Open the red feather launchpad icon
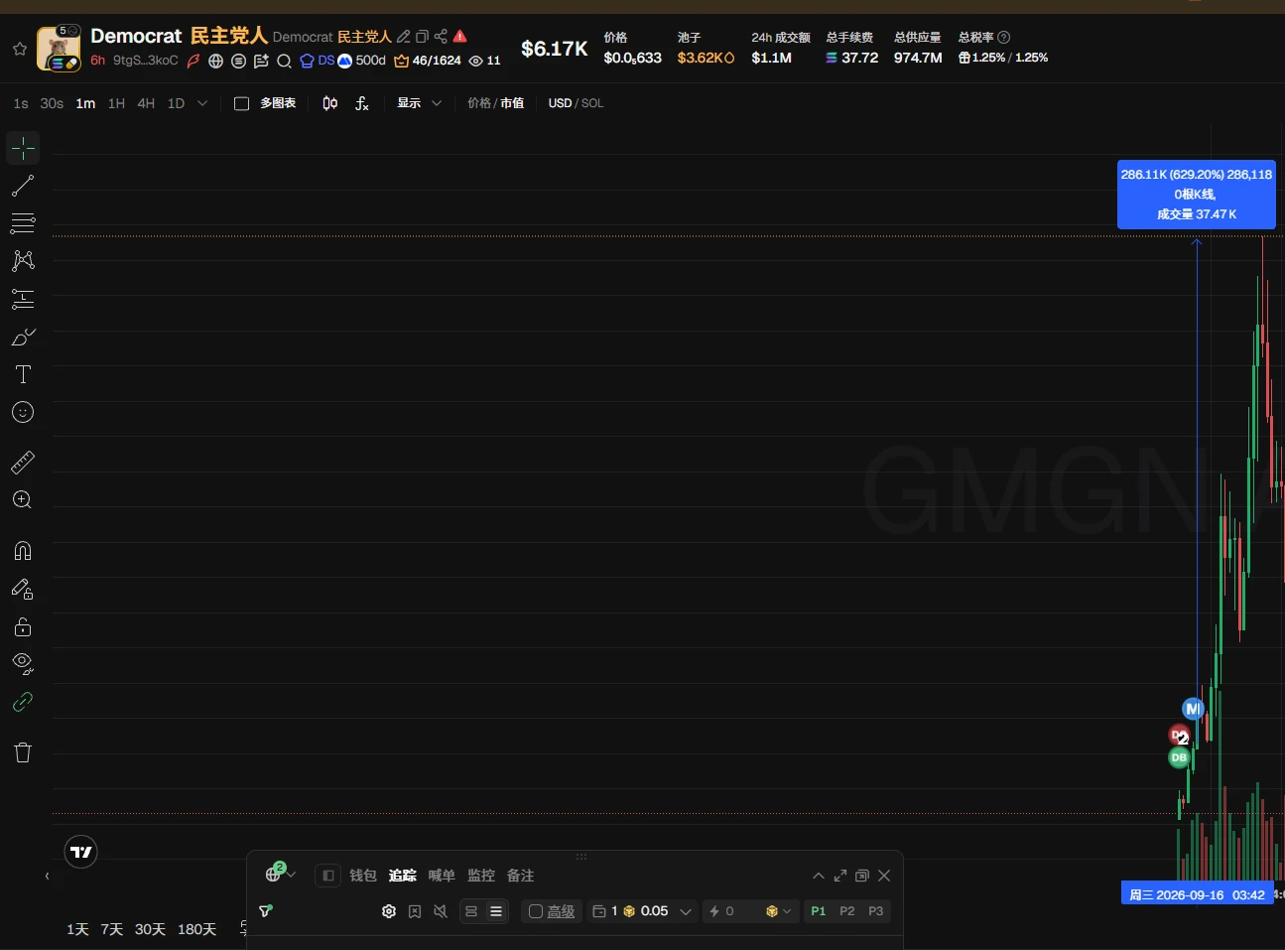Viewport: 1285px width, 950px height. click(x=193, y=61)
